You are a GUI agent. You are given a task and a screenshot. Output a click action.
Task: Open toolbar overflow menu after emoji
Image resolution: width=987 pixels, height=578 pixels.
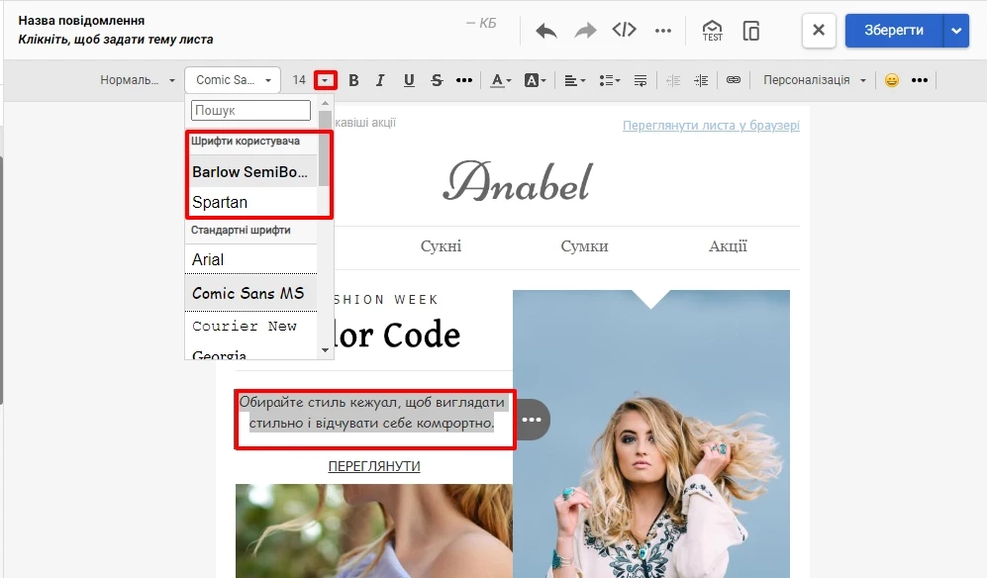click(919, 80)
